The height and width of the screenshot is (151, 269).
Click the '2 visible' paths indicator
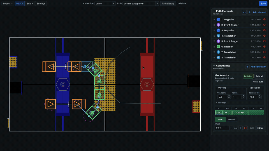[182, 3]
